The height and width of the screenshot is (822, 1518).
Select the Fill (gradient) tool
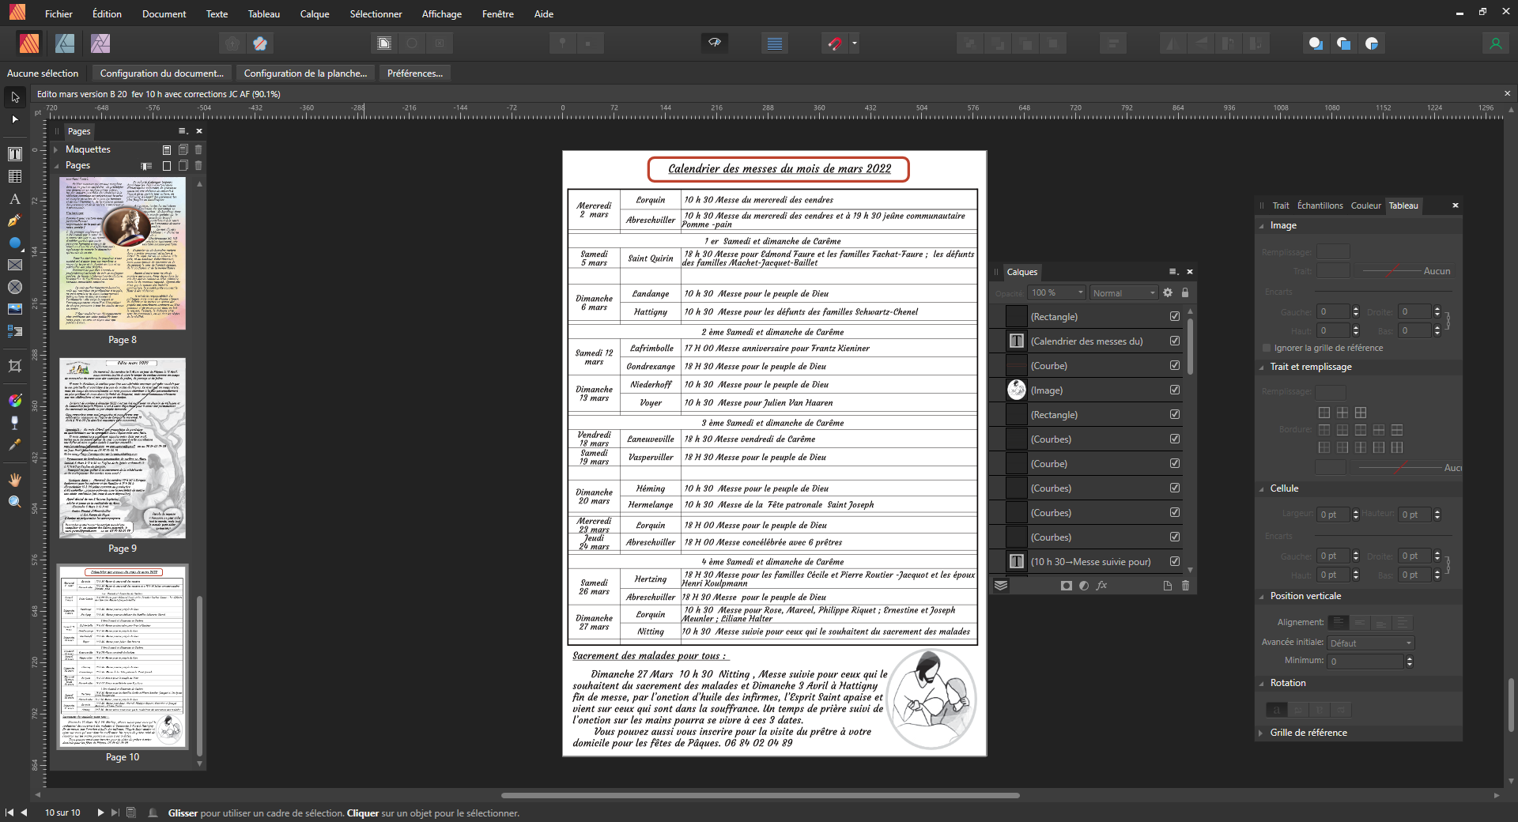point(14,401)
